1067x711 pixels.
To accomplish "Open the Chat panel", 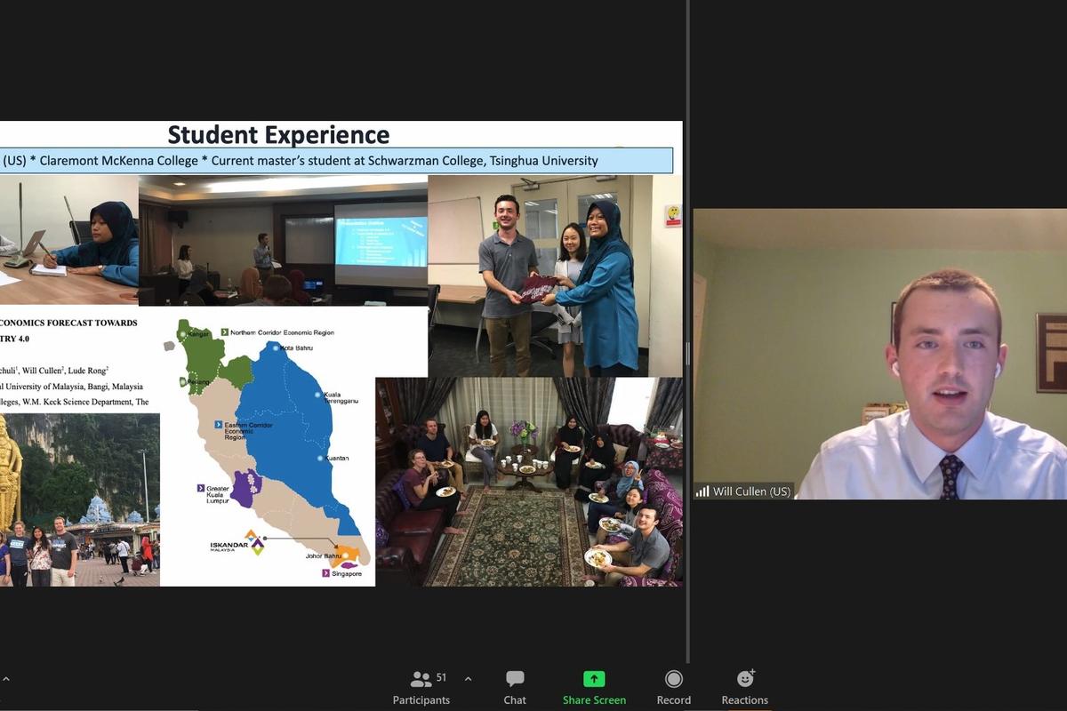I will [515, 688].
